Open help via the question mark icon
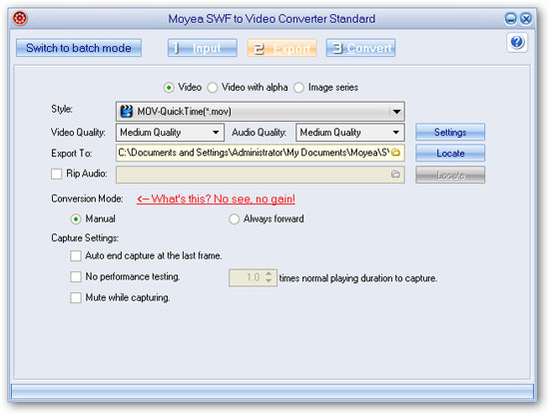 517,42
